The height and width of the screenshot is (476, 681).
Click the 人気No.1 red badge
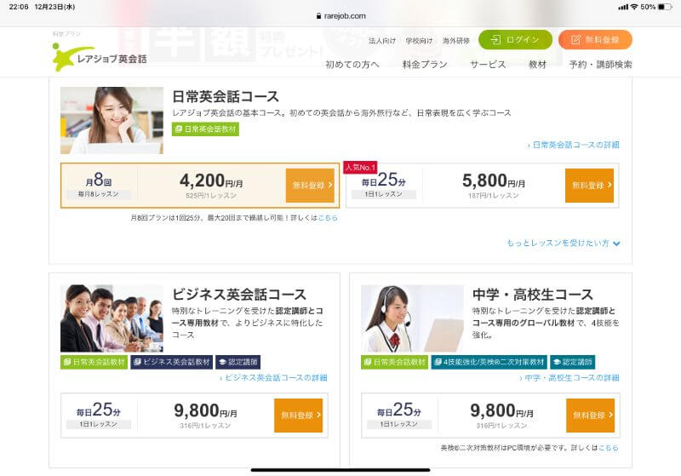click(360, 167)
